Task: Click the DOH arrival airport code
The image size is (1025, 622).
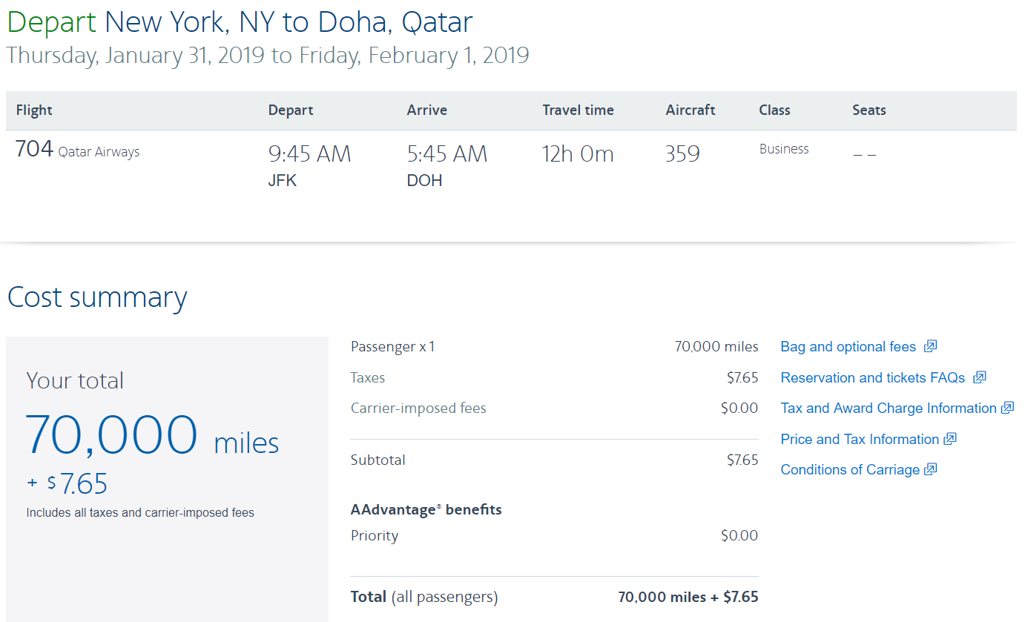Action: [424, 180]
